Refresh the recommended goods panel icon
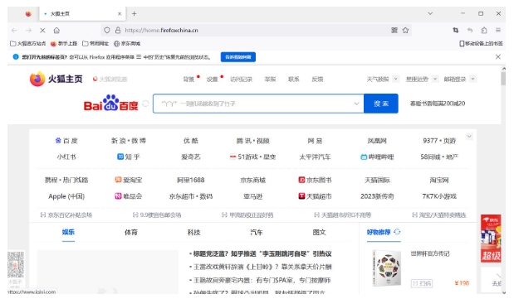 tap(397, 232)
